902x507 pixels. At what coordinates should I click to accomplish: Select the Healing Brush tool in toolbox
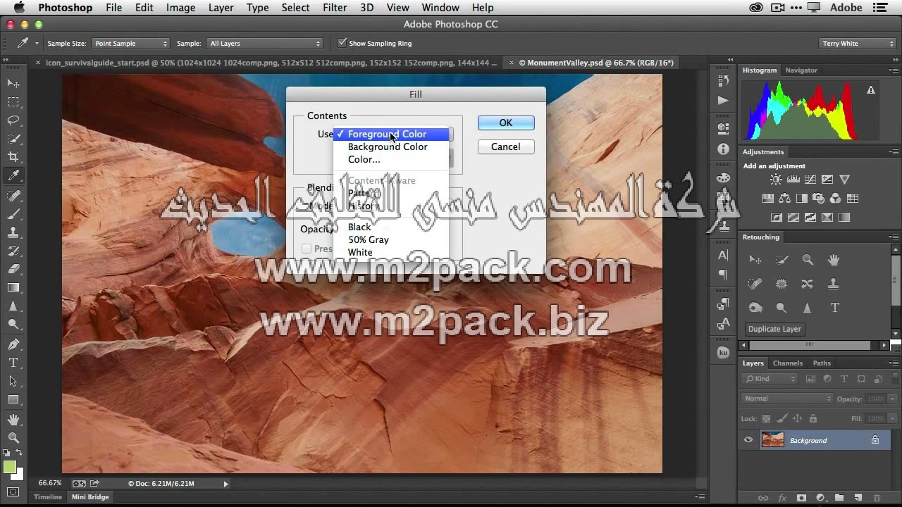click(13, 196)
